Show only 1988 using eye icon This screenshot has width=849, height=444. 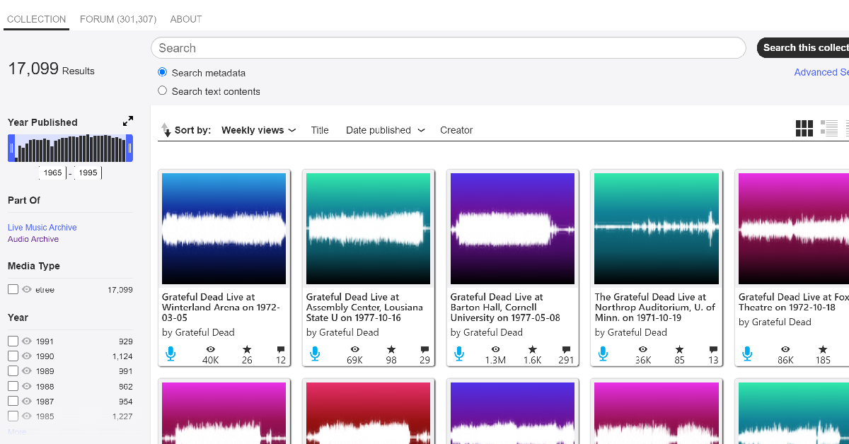[28, 387]
